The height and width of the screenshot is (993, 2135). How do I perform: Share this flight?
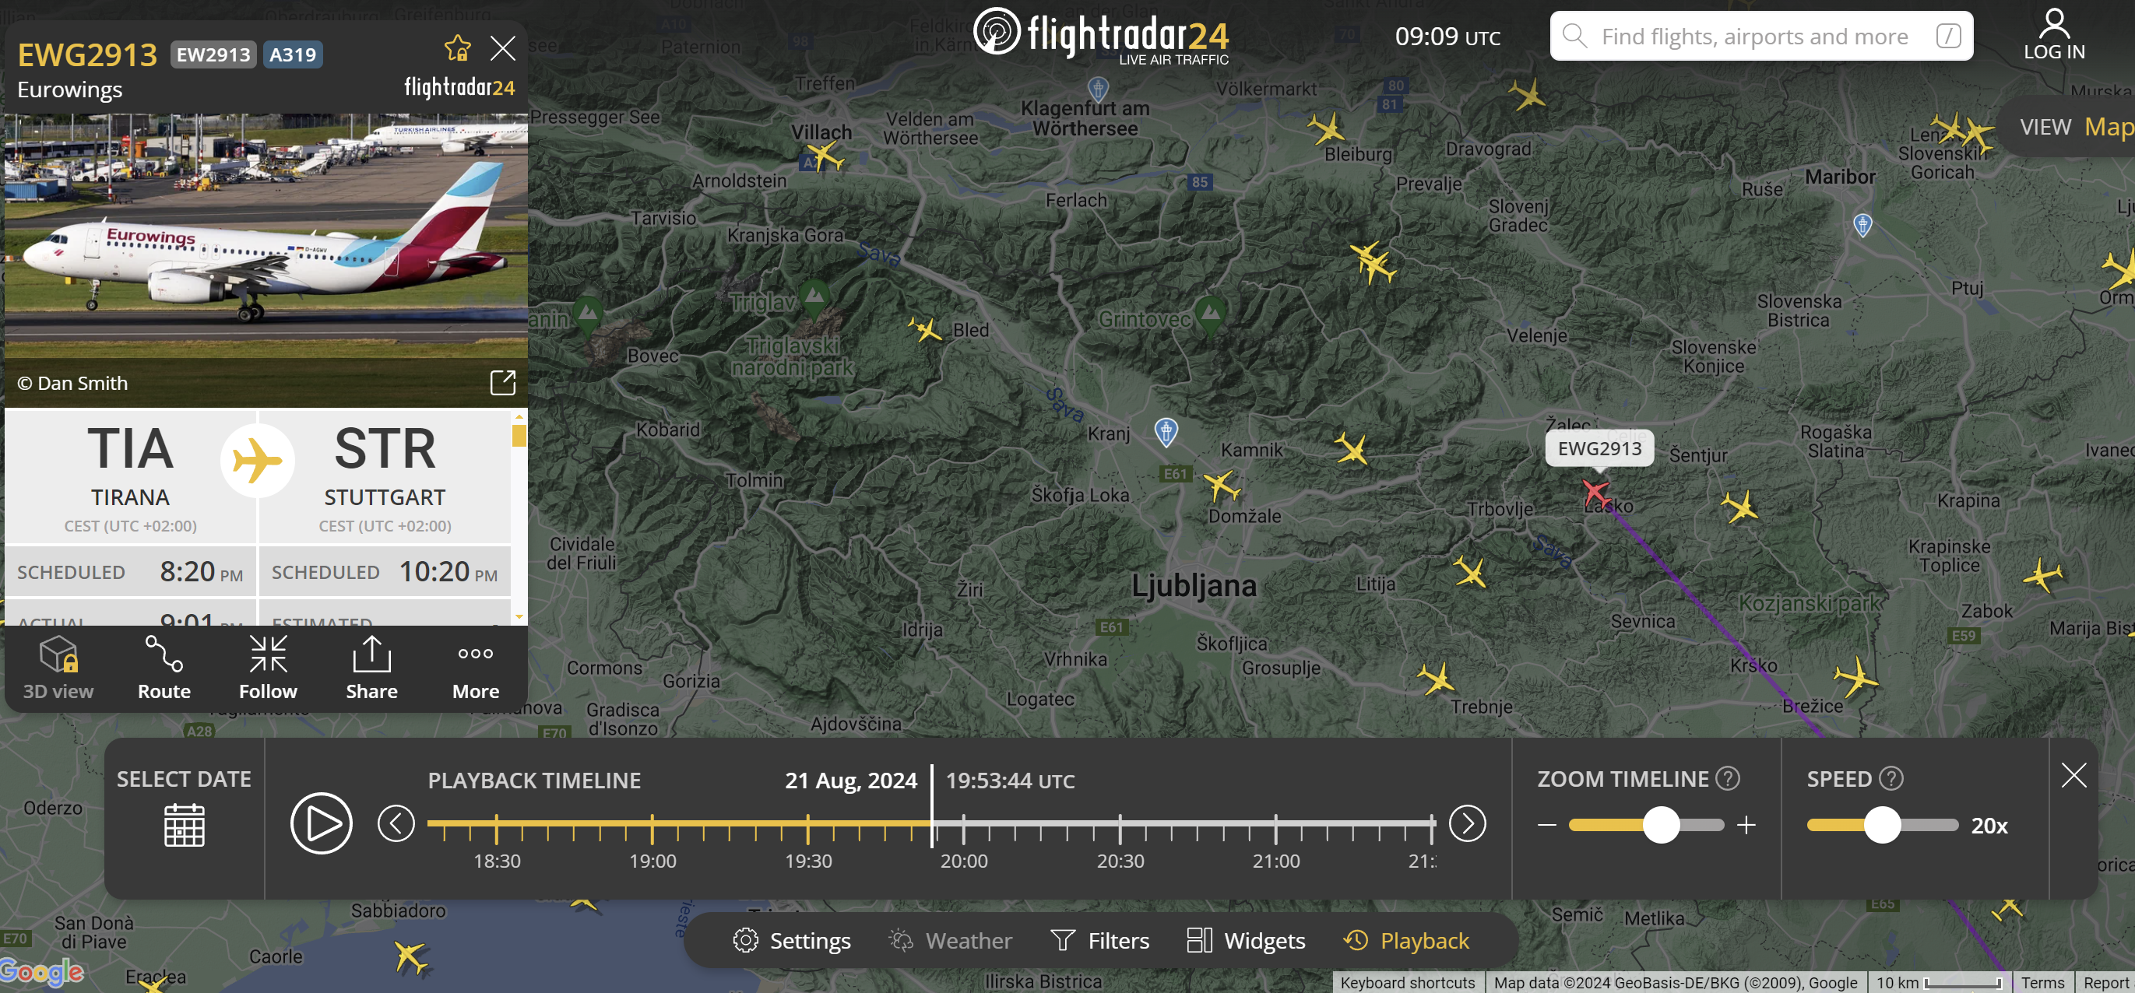[x=371, y=668]
